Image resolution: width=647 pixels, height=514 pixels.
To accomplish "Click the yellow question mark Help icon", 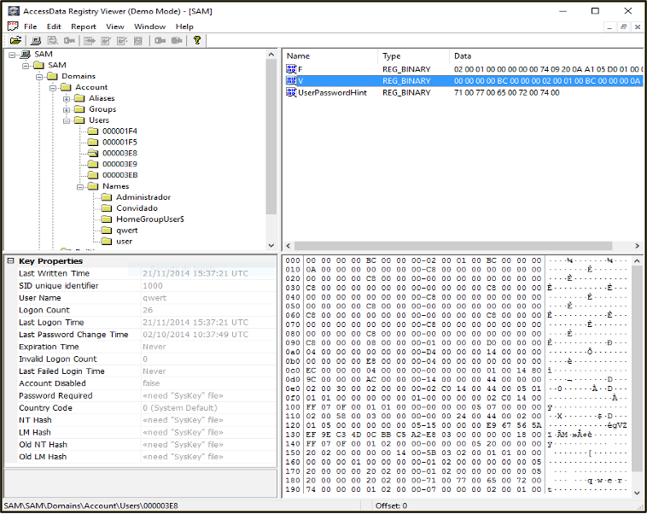I will [x=197, y=40].
